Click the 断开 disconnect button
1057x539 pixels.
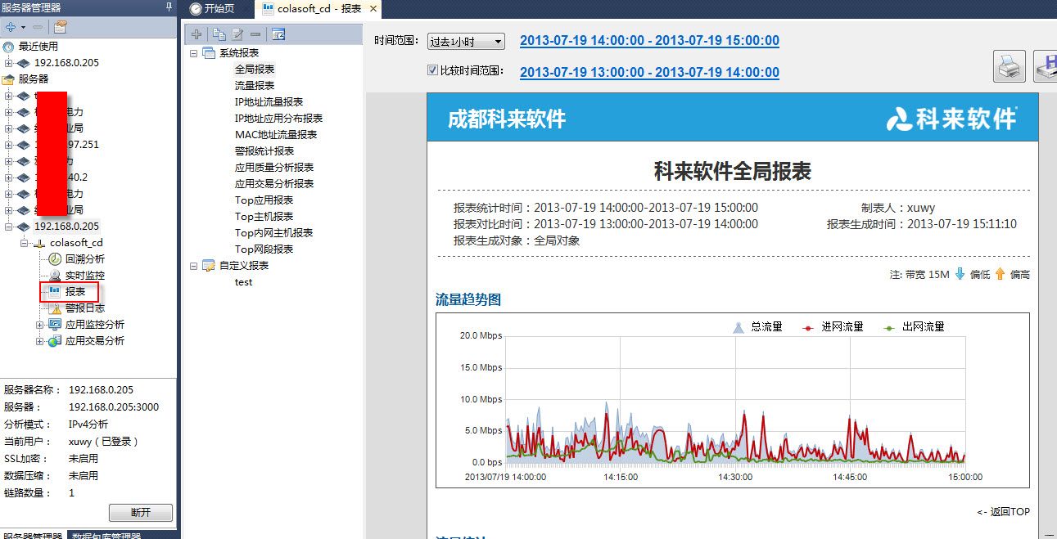coord(141,513)
